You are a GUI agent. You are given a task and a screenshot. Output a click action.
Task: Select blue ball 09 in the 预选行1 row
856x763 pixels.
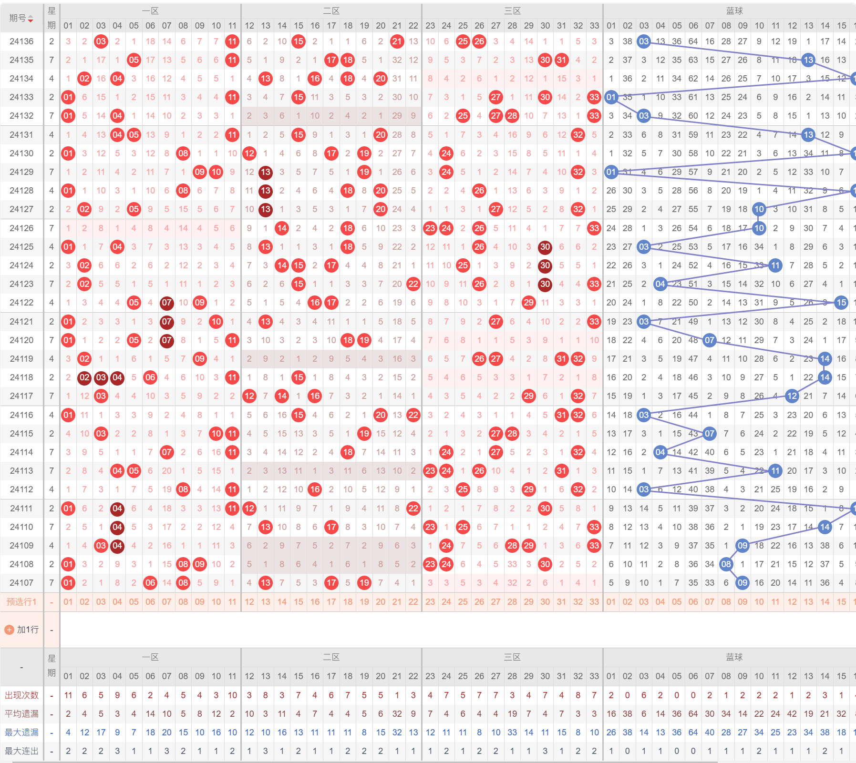(x=743, y=602)
